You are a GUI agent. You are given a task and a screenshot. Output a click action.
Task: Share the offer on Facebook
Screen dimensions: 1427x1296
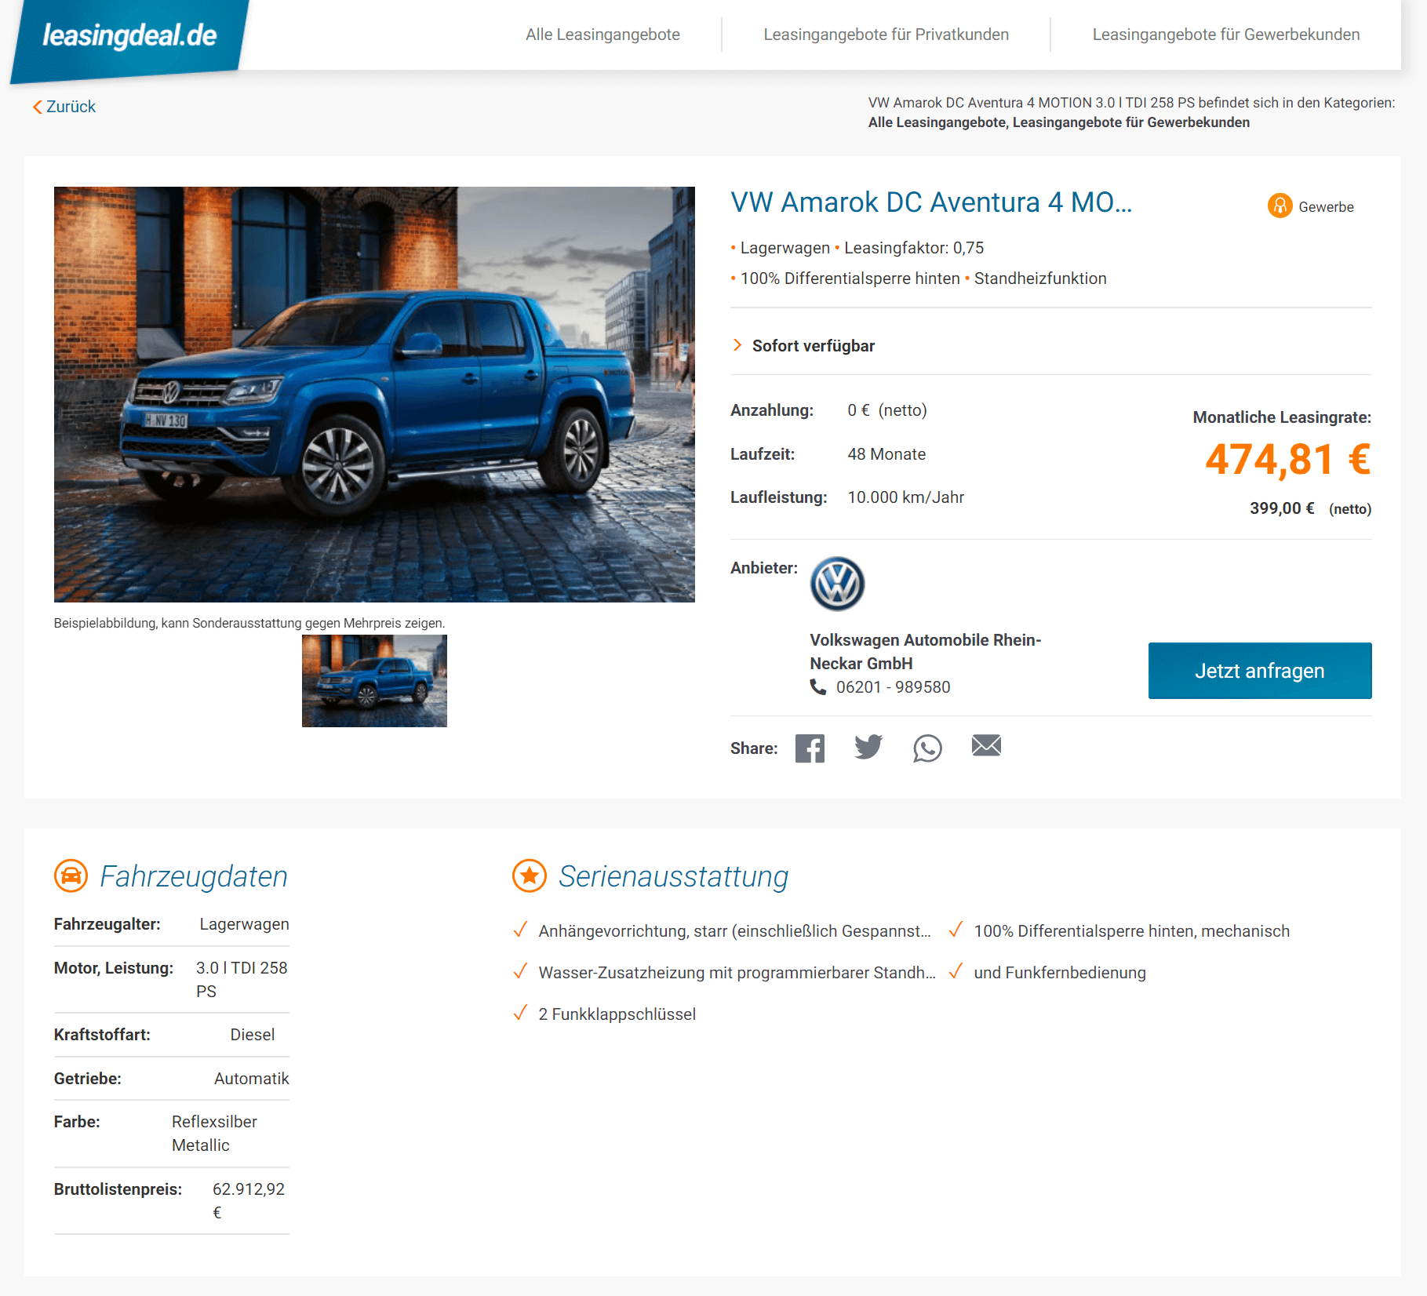click(x=810, y=748)
